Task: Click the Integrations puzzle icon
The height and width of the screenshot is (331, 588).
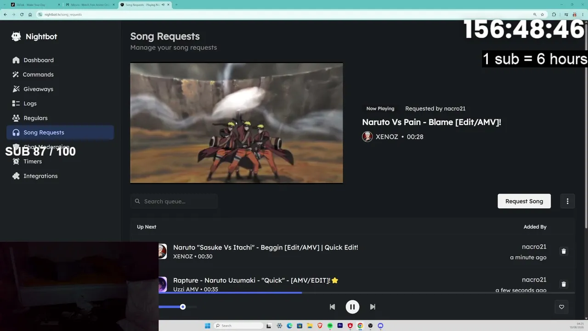Action: click(x=16, y=176)
